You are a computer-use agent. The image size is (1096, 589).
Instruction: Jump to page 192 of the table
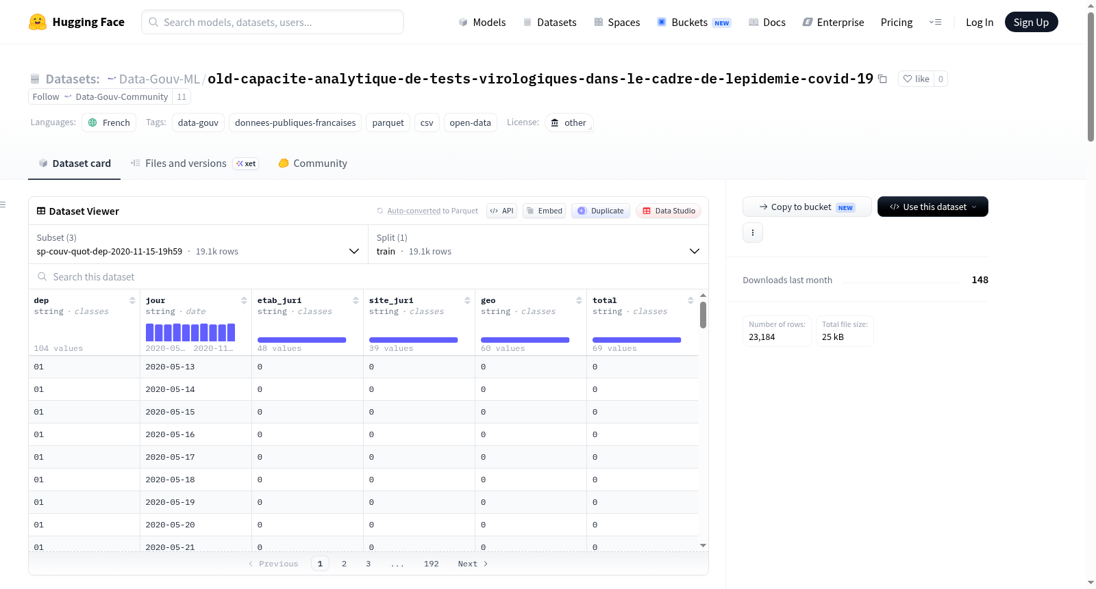tap(432, 564)
